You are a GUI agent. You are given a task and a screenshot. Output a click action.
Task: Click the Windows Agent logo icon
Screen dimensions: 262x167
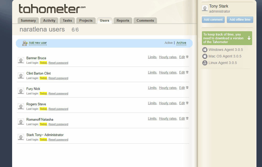coord(205,50)
